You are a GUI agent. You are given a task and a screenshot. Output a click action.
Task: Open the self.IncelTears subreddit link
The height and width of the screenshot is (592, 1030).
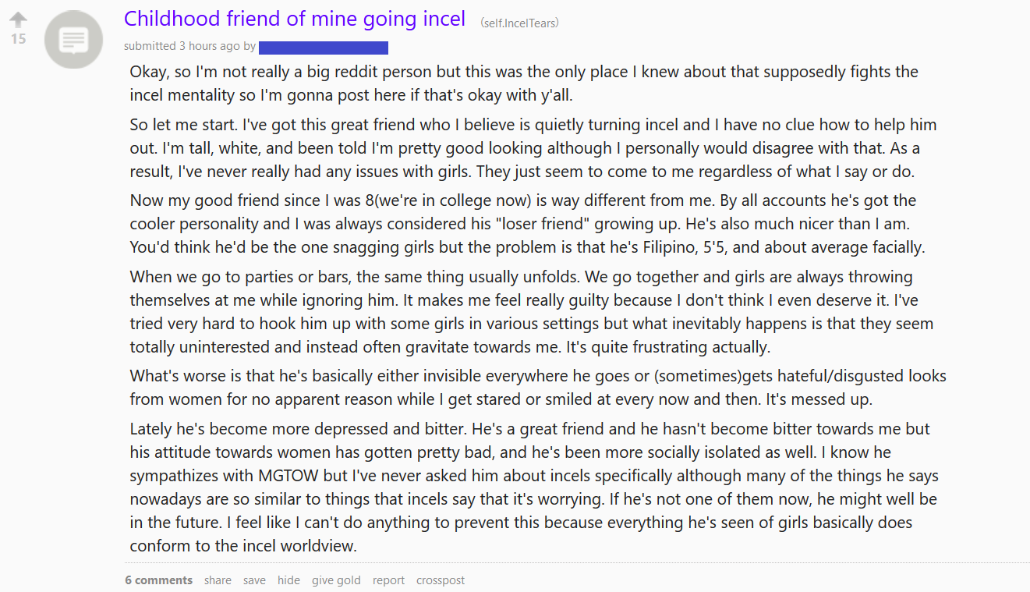(520, 23)
